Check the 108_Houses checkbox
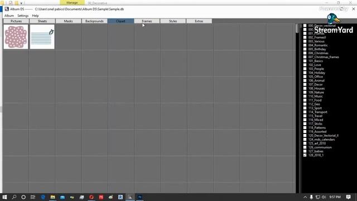Image resolution: width=357 pixels, height=201 pixels. (305, 88)
